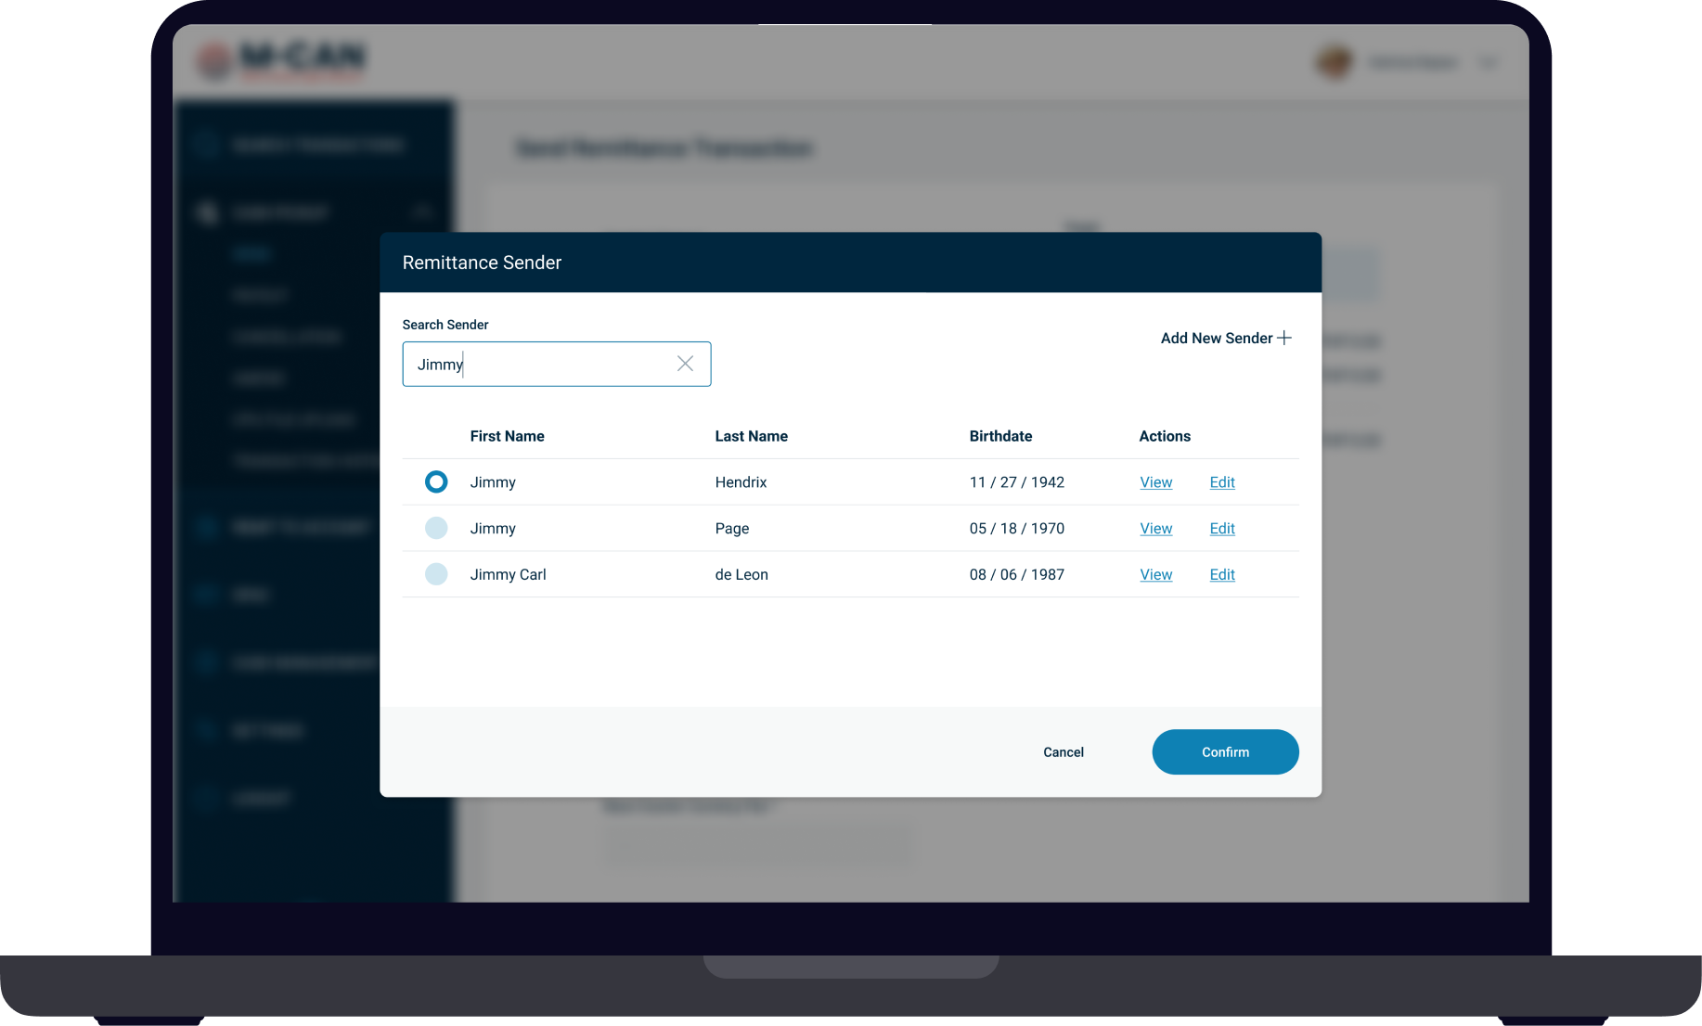Edit the Jimmy Hendrix sender record
This screenshot has height=1026, width=1702.
click(x=1222, y=482)
